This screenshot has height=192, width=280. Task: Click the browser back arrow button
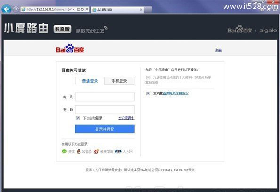pyautogui.click(x=7, y=9)
